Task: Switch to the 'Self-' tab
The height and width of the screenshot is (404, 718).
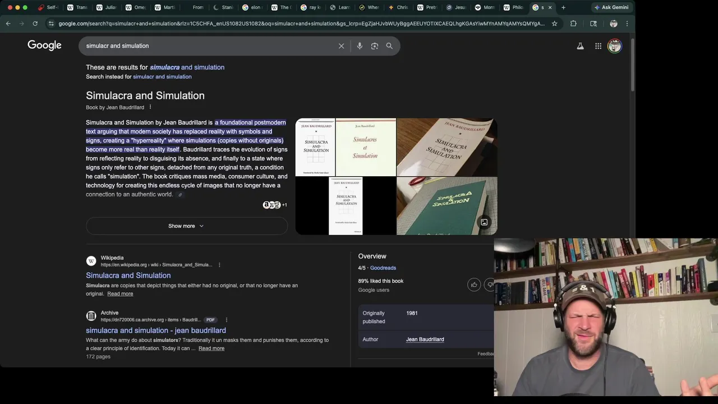Action: [48, 7]
